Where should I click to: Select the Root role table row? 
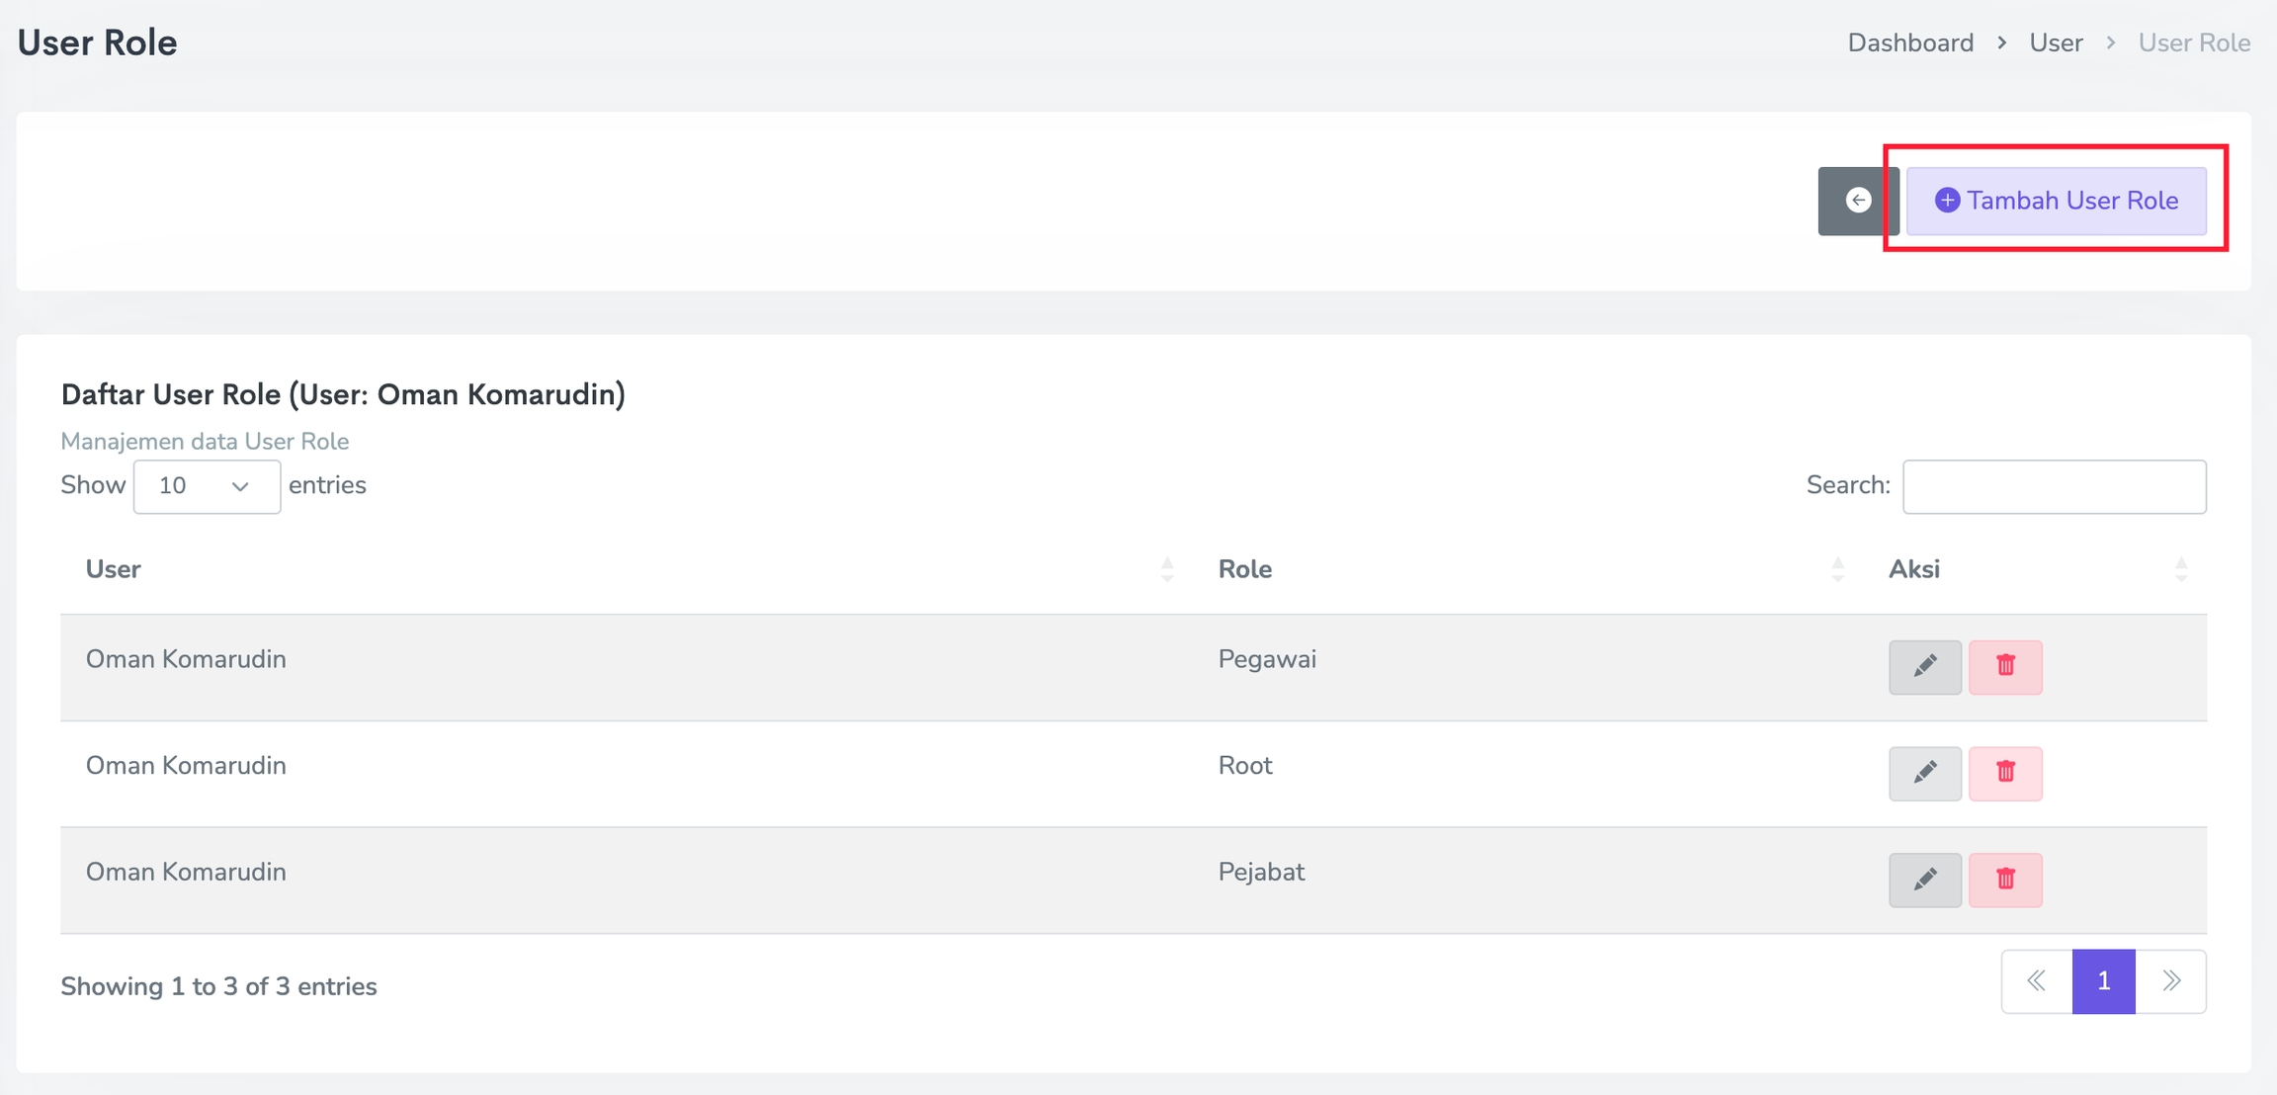pyautogui.click(x=692, y=767)
